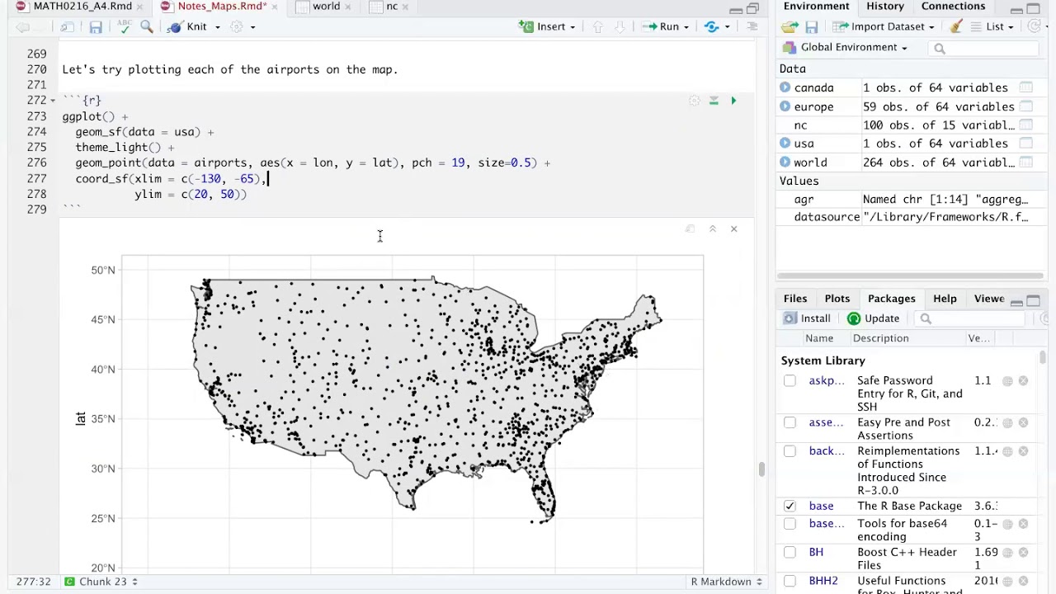Clear environment objects with broom
Image resolution: width=1056 pixels, height=594 pixels.
click(x=956, y=27)
